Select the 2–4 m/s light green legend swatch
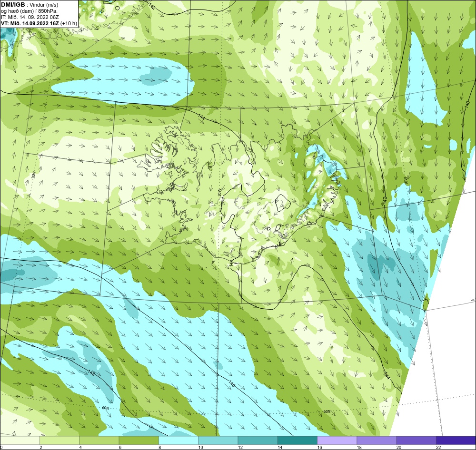This screenshot has height=450, width=476. tap(59, 440)
